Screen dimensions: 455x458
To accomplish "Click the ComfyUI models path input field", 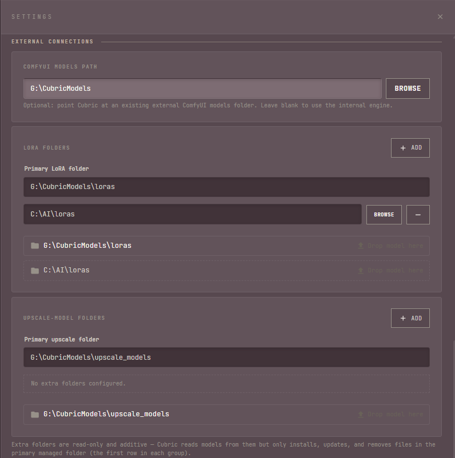I will click(x=202, y=89).
